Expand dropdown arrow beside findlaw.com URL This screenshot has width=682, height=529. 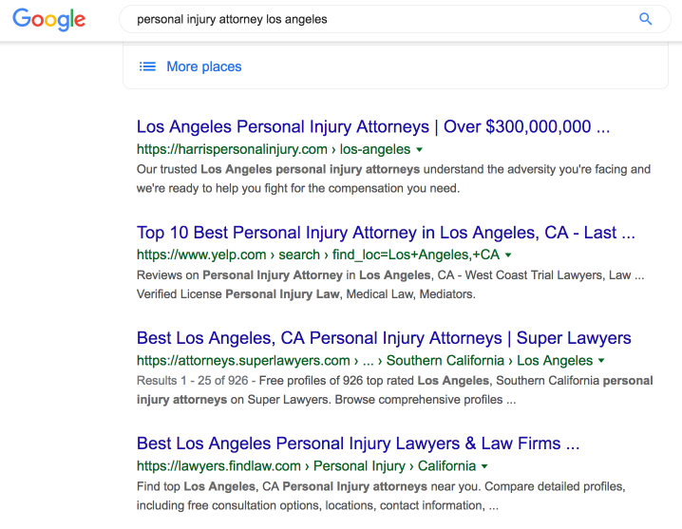[484, 466]
